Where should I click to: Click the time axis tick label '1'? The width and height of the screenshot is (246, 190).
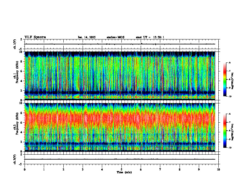(44, 170)
